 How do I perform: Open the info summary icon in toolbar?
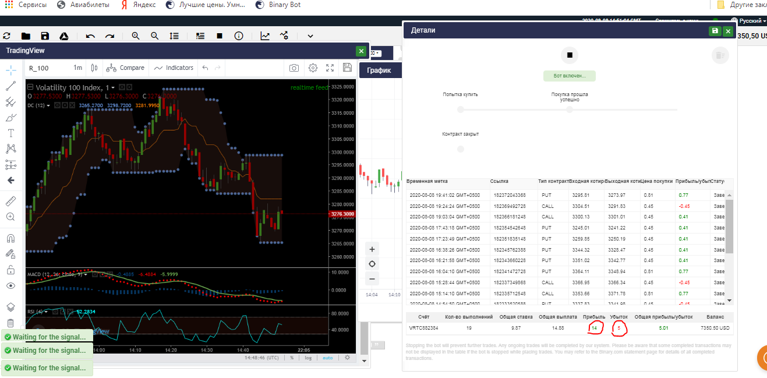[239, 36]
